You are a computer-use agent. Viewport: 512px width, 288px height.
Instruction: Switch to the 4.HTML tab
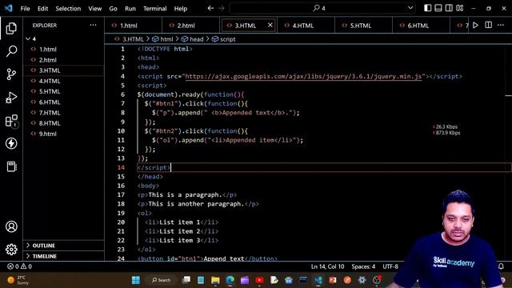pos(306,26)
